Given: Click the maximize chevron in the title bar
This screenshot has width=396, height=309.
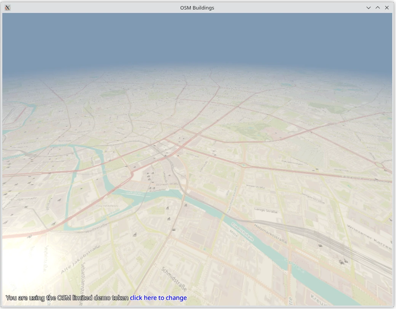Looking at the screenshot, I should pyautogui.click(x=377, y=8).
